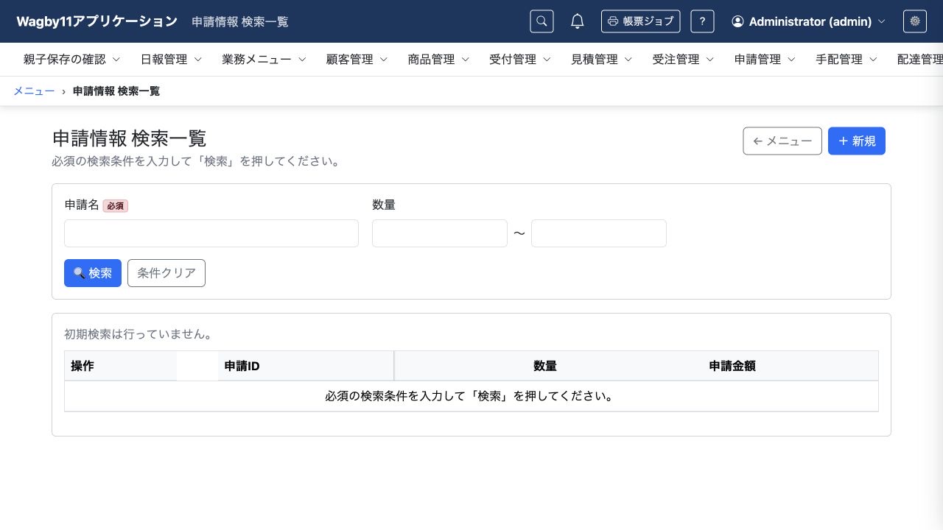
Task: Open the 親子保存の確認 menu
Action: [71, 60]
